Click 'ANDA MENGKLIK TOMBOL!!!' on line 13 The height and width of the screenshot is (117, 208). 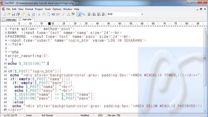(x=159, y=75)
